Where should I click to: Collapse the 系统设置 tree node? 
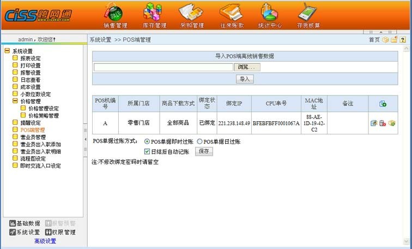tap(7, 51)
